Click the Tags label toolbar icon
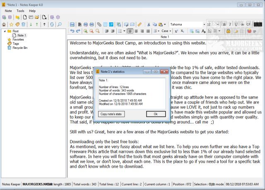The height and width of the screenshot is (190, 265). point(17,24)
